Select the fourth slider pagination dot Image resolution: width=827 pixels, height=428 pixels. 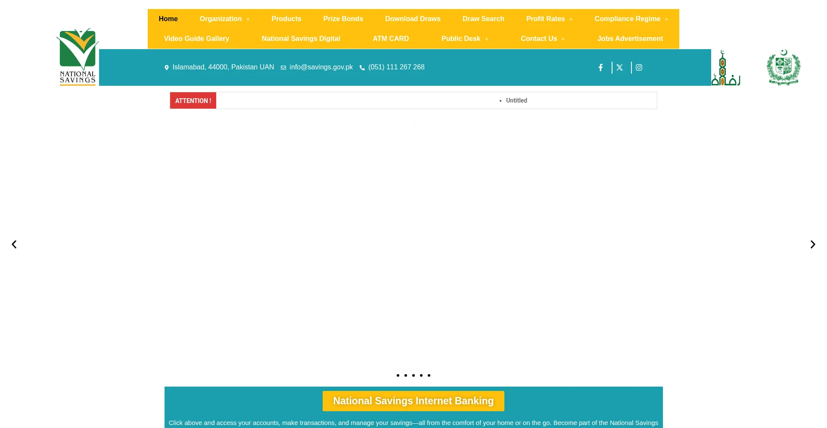pos(421,375)
